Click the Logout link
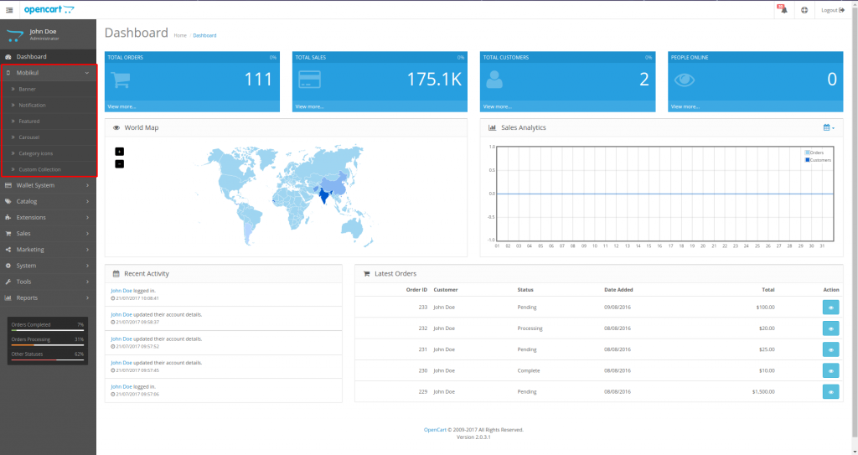Screen dimensions: 858x455 pos(833,10)
